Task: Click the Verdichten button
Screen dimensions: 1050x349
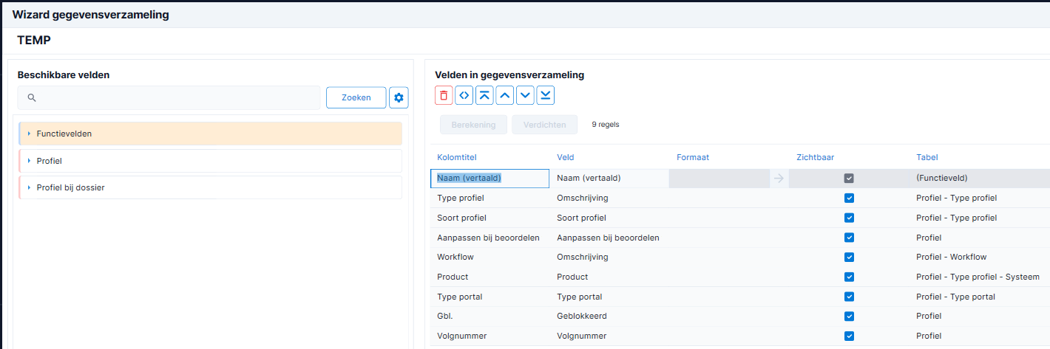Action: click(x=544, y=125)
